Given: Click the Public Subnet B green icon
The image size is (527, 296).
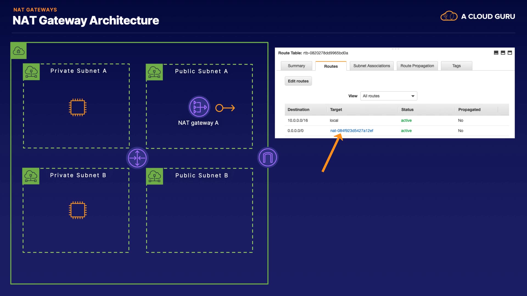Looking at the screenshot, I should [155, 176].
